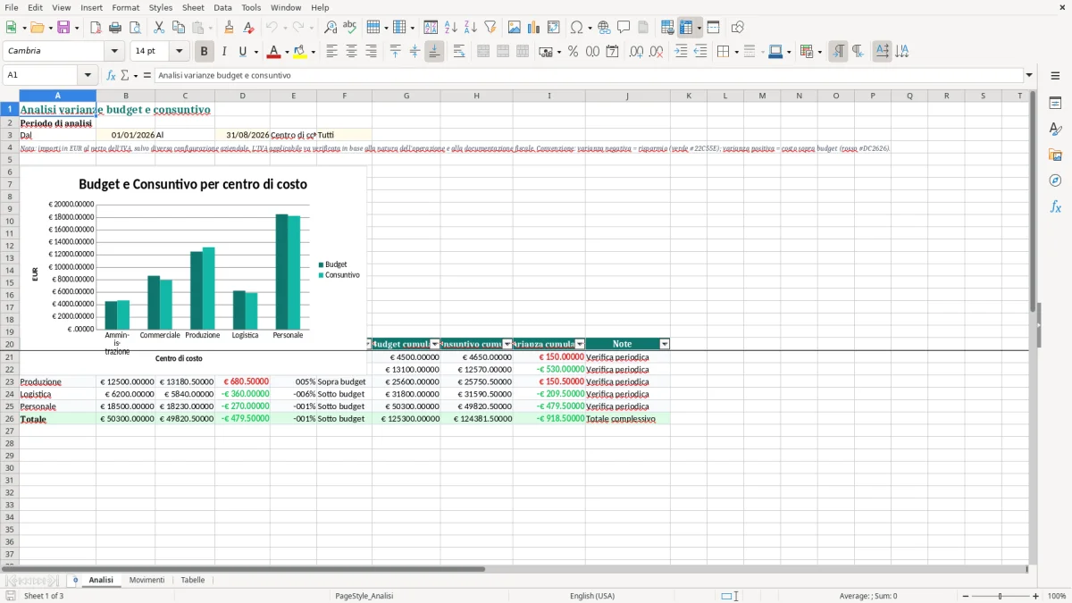This screenshot has width=1072, height=603.
Task: Insert chart icon
Action: 534,28
